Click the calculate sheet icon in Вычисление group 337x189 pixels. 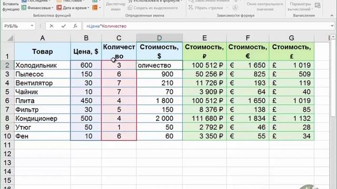point(318,5)
